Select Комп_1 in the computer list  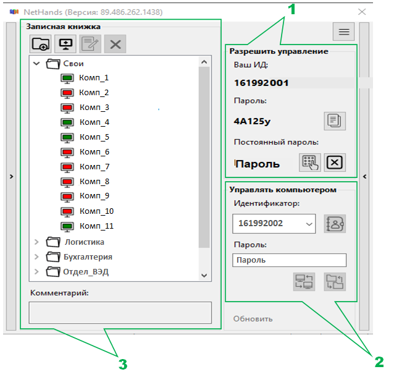pos(94,78)
